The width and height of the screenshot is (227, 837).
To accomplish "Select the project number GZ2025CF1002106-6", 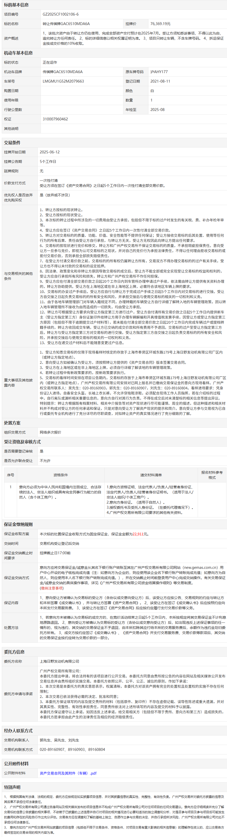I will tap(61, 14).
